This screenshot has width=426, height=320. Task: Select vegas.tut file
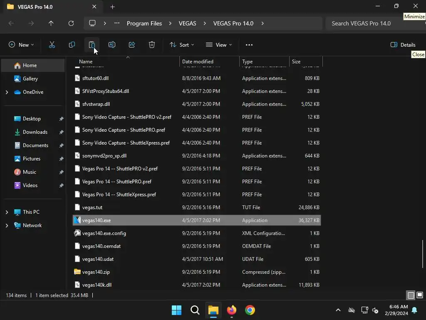pyautogui.click(x=197, y=207)
